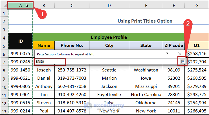Select the Q1 header cell
This screenshot has width=209, height=115.
pos(197,45)
